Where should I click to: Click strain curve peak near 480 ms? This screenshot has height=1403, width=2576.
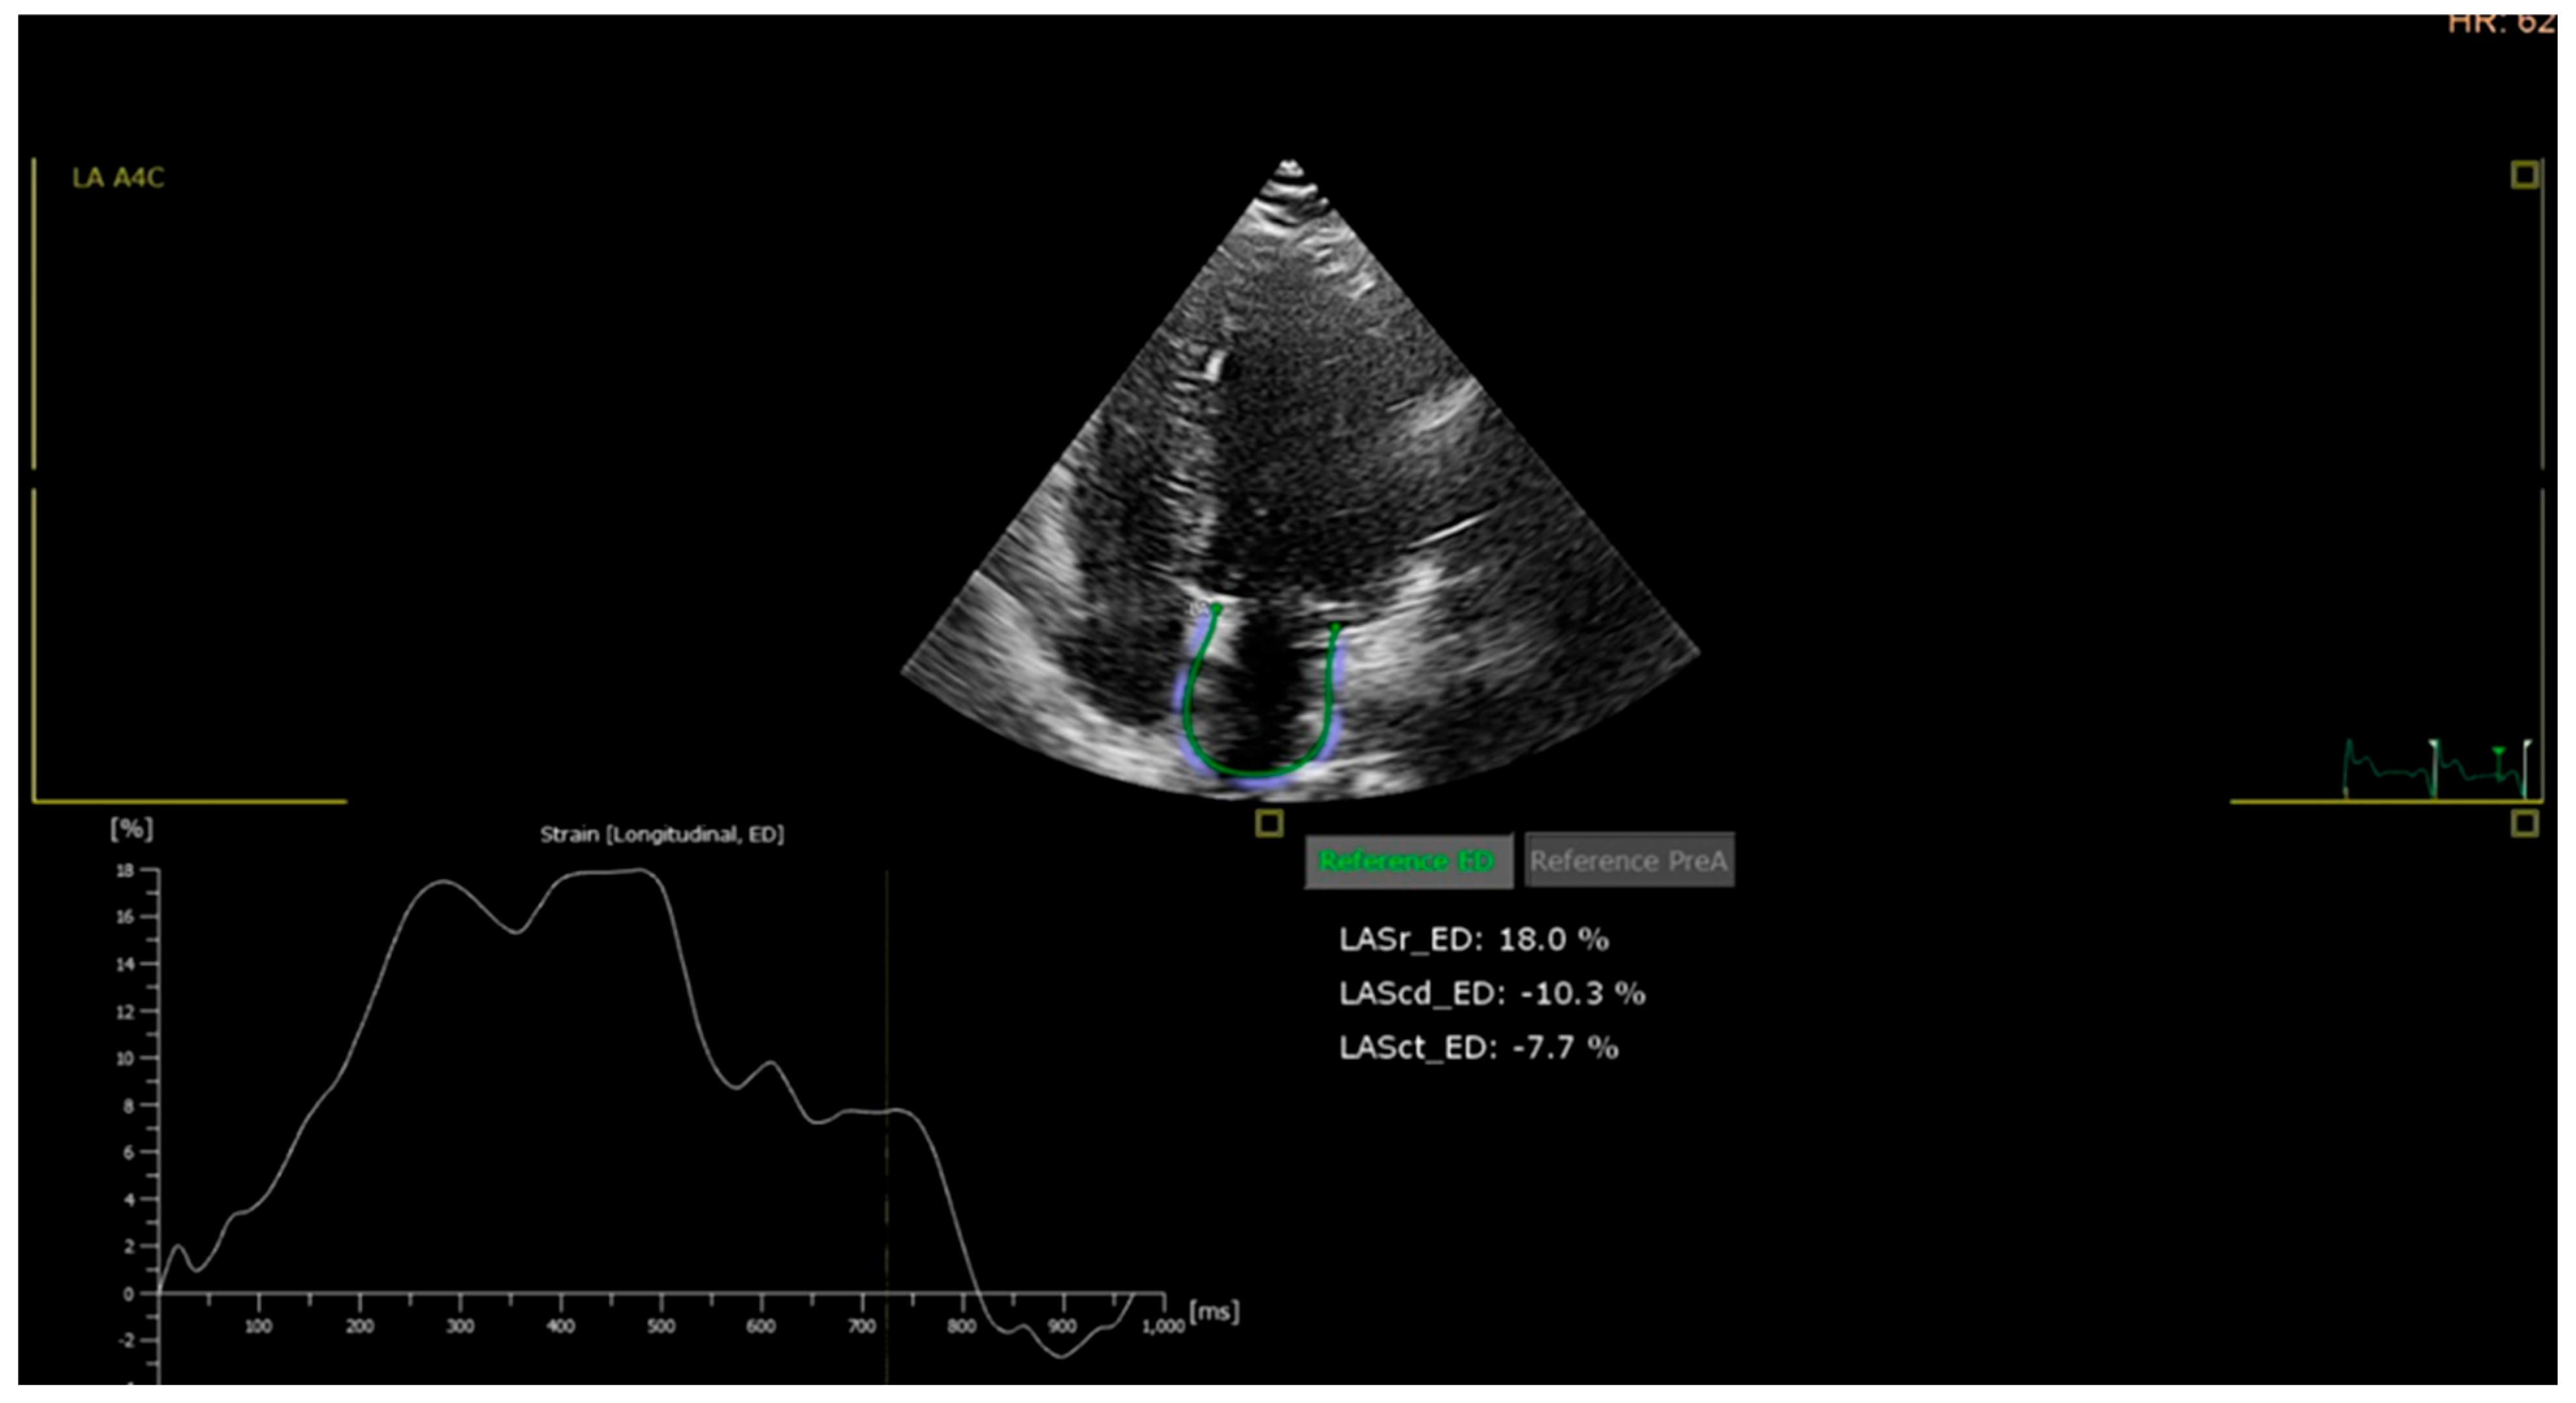click(x=640, y=871)
